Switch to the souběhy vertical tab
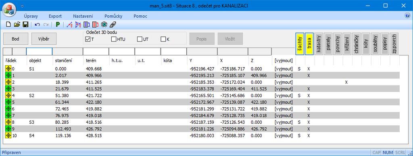The image size is (413, 156). pyautogui.click(x=375, y=44)
